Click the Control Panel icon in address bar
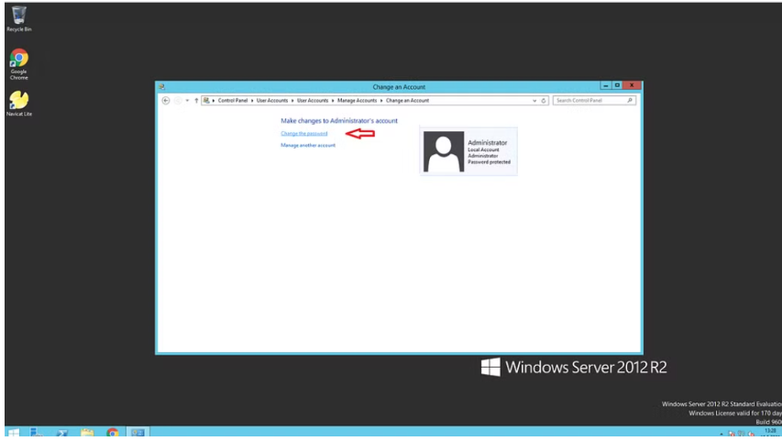This screenshot has height=441, width=782. click(x=206, y=100)
